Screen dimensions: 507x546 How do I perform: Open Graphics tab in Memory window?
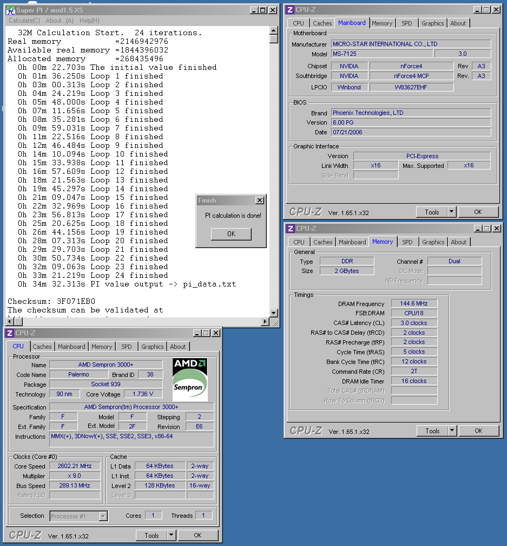(433, 242)
